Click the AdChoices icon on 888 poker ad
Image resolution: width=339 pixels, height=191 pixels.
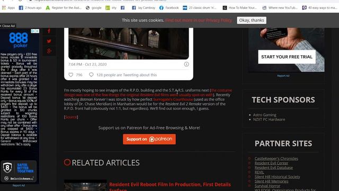33,31
